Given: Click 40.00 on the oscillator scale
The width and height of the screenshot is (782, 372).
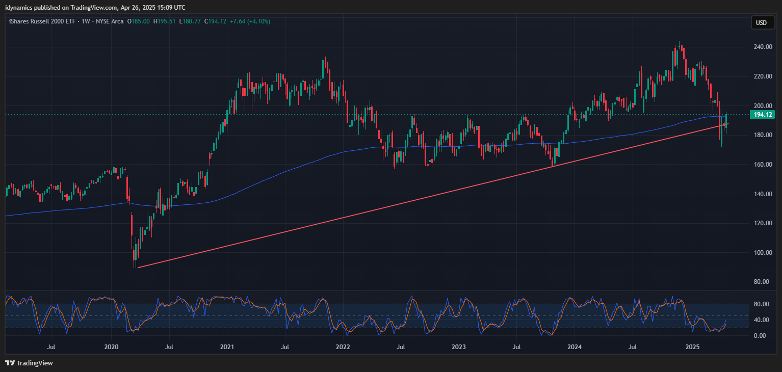Looking at the screenshot, I should tap(762, 320).
